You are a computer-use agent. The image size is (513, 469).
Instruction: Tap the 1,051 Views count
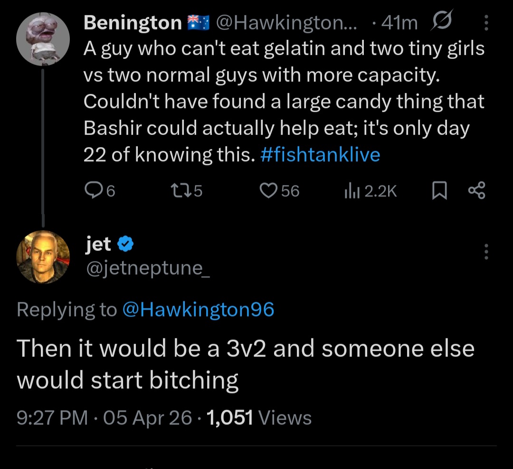click(x=259, y=418)
